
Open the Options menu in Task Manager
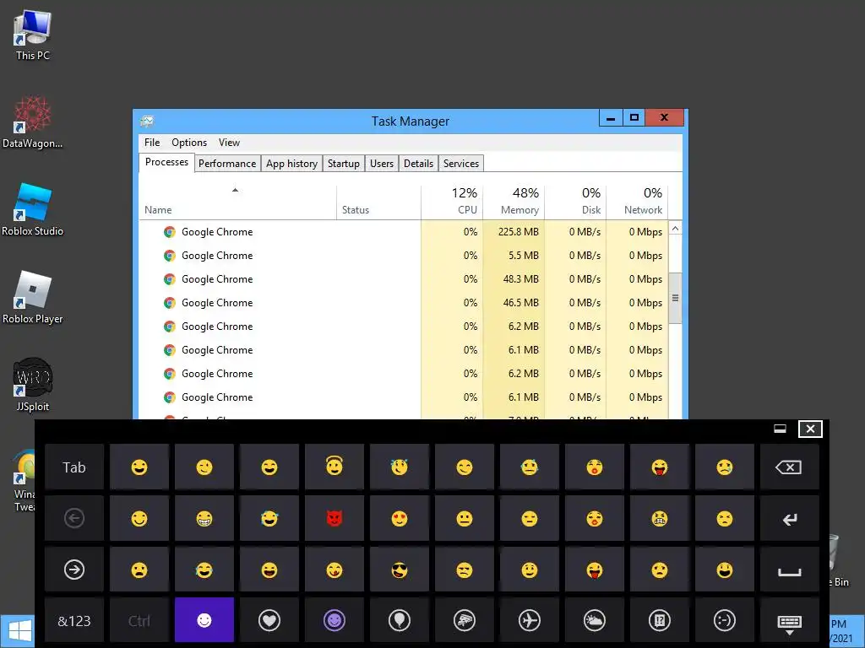point(189,142)
